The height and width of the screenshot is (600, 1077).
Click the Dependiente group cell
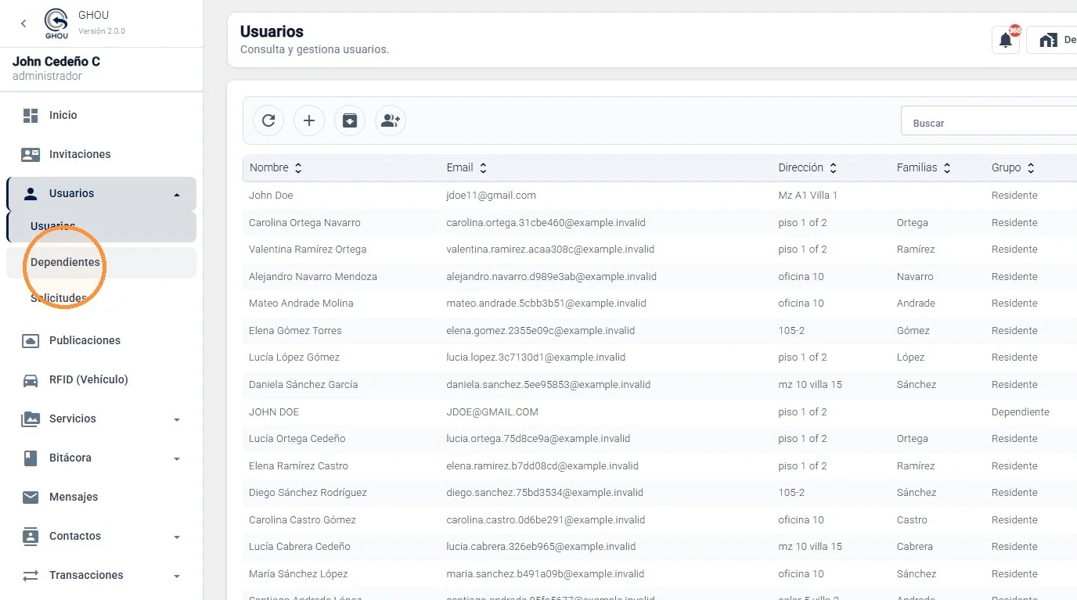pyautogui.click(x=1020, y=411)
